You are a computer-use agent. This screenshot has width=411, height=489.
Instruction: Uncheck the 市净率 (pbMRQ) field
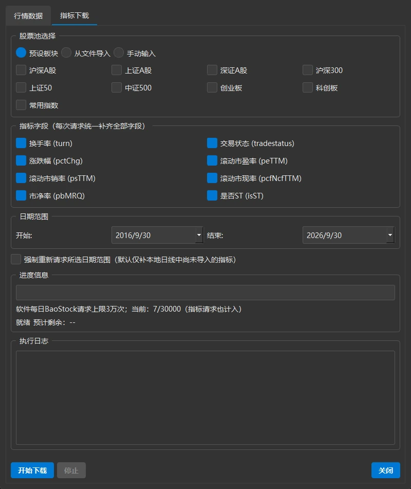[x=21, y=195]
